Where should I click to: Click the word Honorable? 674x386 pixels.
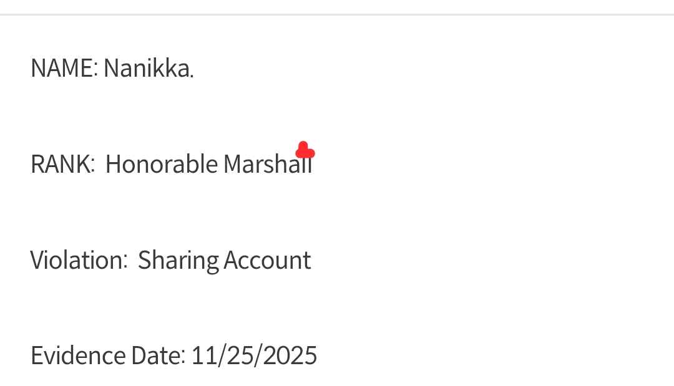click(x=162, y=164)
